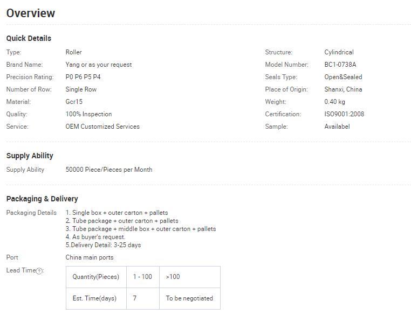Image resolution: width=411 pixels, height=315 pixels.
Task: Select the Quick Details section title
Action: [x=29, y=38]
